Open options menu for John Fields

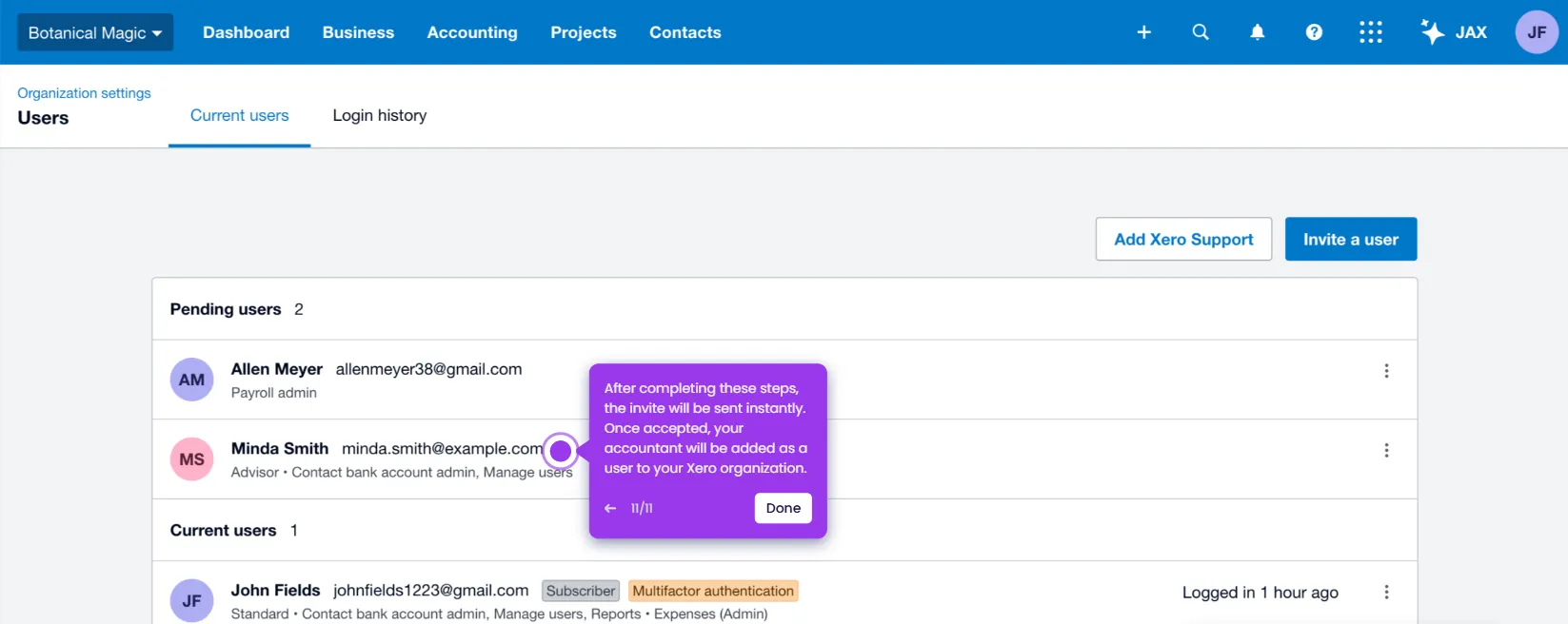point(1386,592)
